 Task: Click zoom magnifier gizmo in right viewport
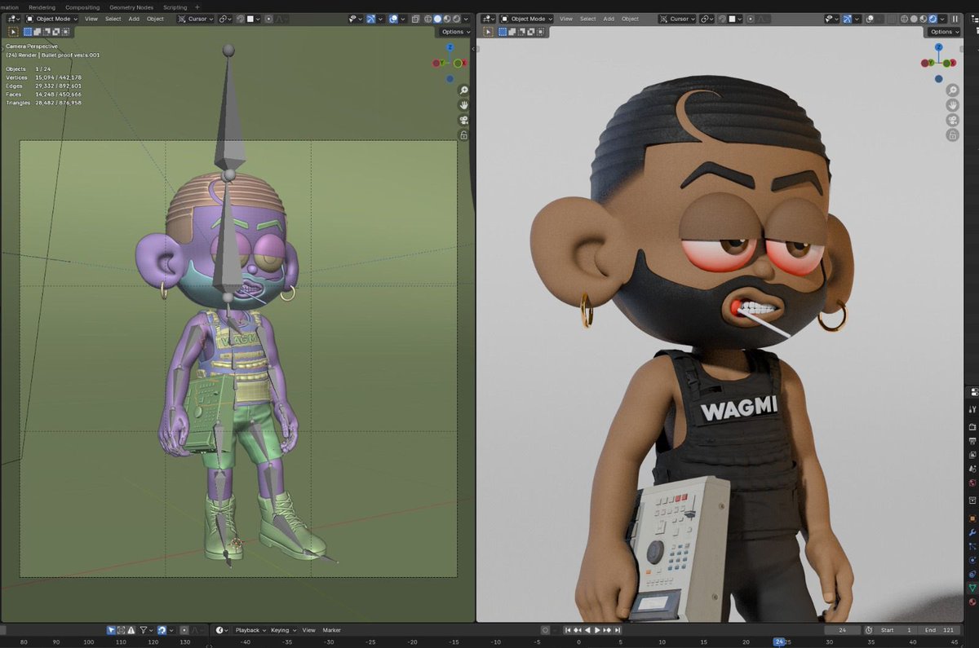pos(952,90)
